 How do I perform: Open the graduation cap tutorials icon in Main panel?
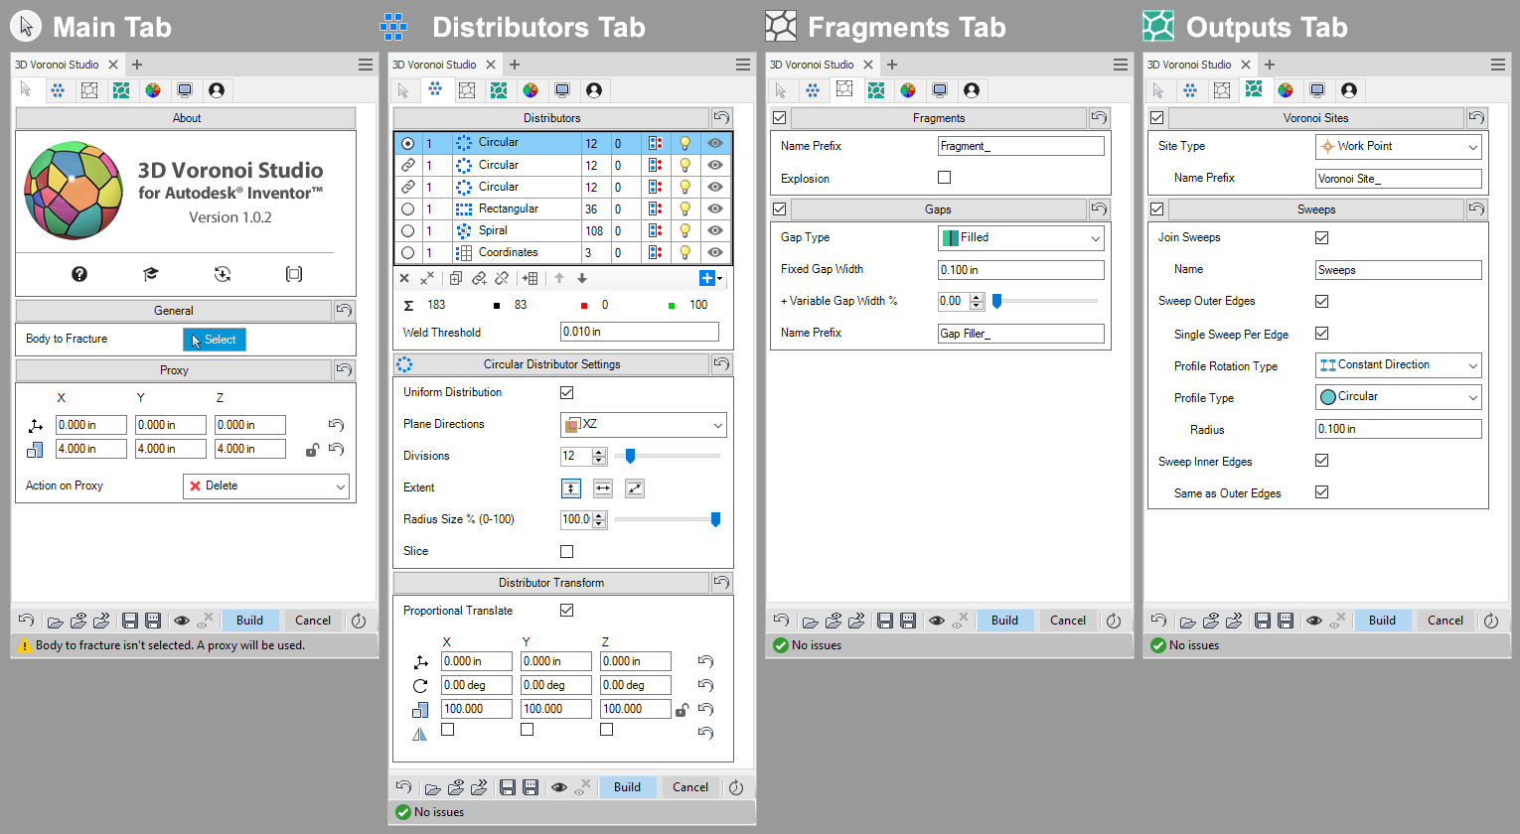151,274
